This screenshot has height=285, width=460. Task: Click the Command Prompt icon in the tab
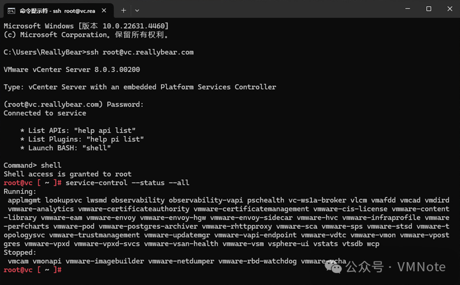[x=11, y=11]
